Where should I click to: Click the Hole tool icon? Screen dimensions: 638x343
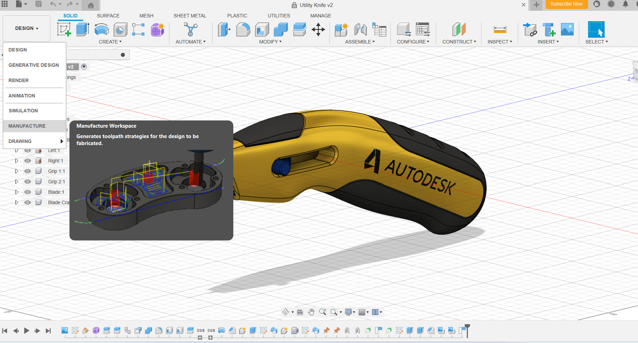120,30
